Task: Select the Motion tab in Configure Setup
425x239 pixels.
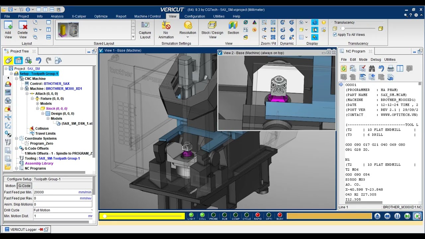Action: click(10, 186)
